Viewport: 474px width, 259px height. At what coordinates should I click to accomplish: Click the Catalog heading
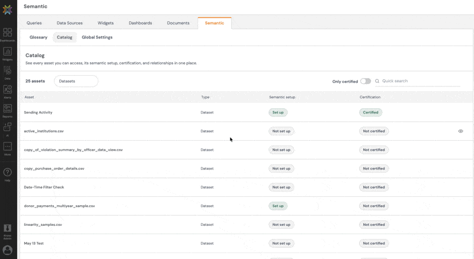click(35, 55)
